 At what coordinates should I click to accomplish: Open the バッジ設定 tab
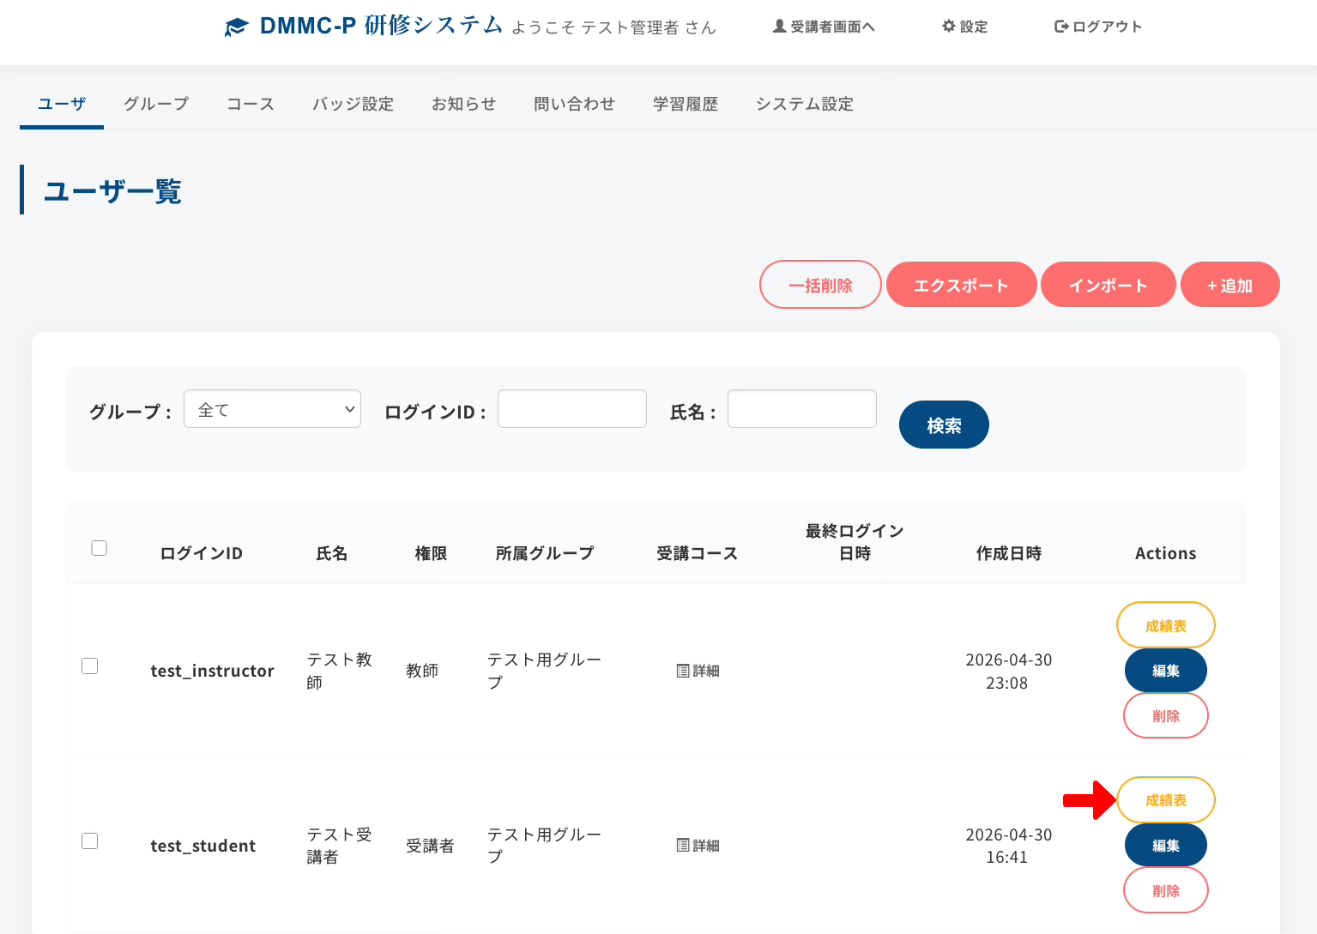353,104
